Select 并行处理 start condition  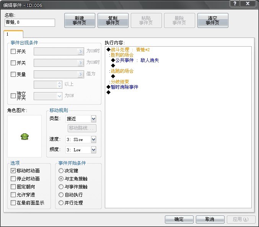(x=61, y=203)
